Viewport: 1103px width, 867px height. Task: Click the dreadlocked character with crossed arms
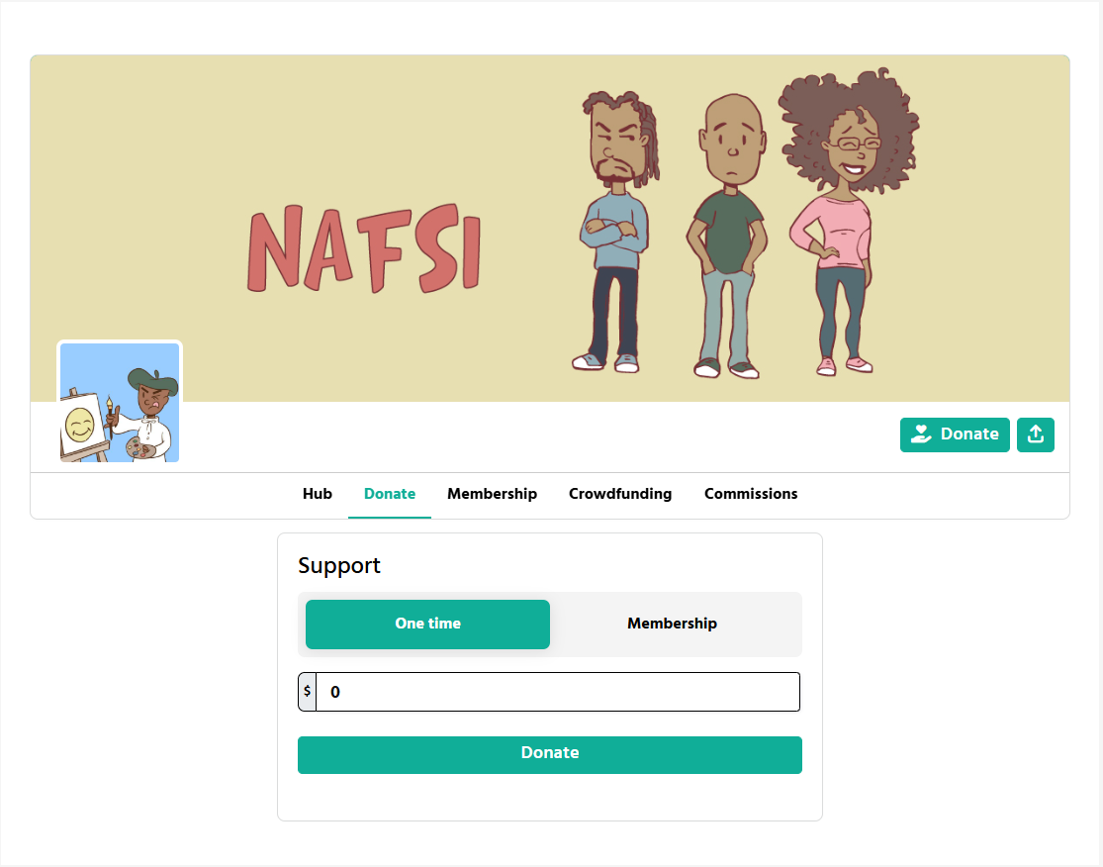(x=614, y=232)
